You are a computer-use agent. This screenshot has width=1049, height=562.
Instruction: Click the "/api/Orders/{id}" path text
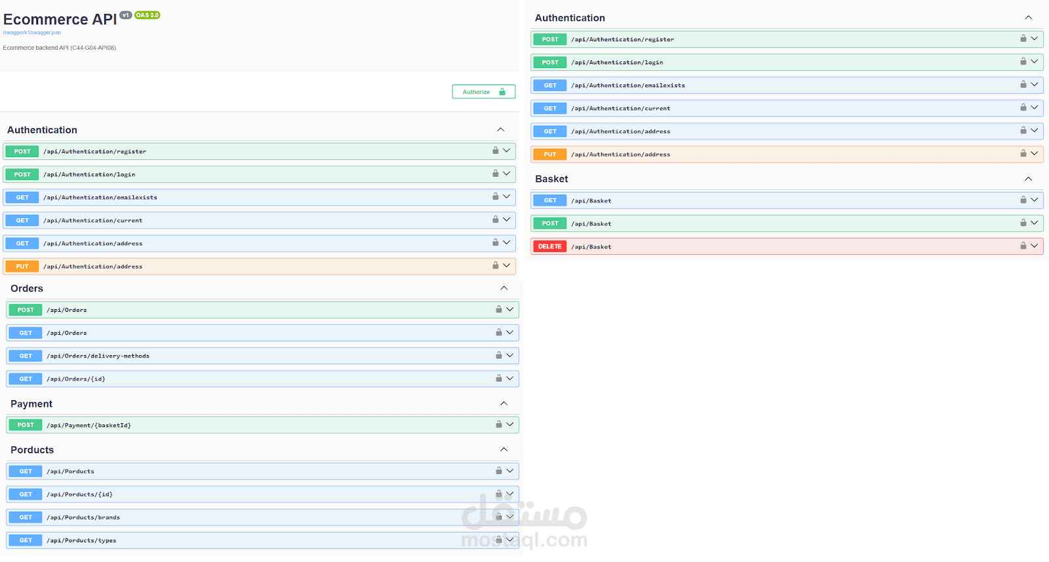(76, 379)
